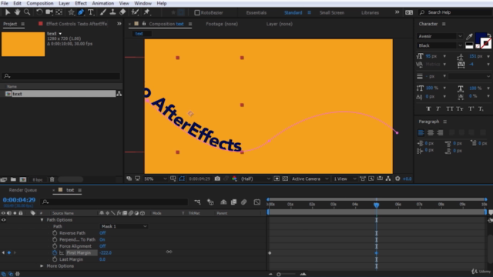The image size is (493, 277).
Task: Open the Avenir font family dropdown
Action: tap(440, 36)
